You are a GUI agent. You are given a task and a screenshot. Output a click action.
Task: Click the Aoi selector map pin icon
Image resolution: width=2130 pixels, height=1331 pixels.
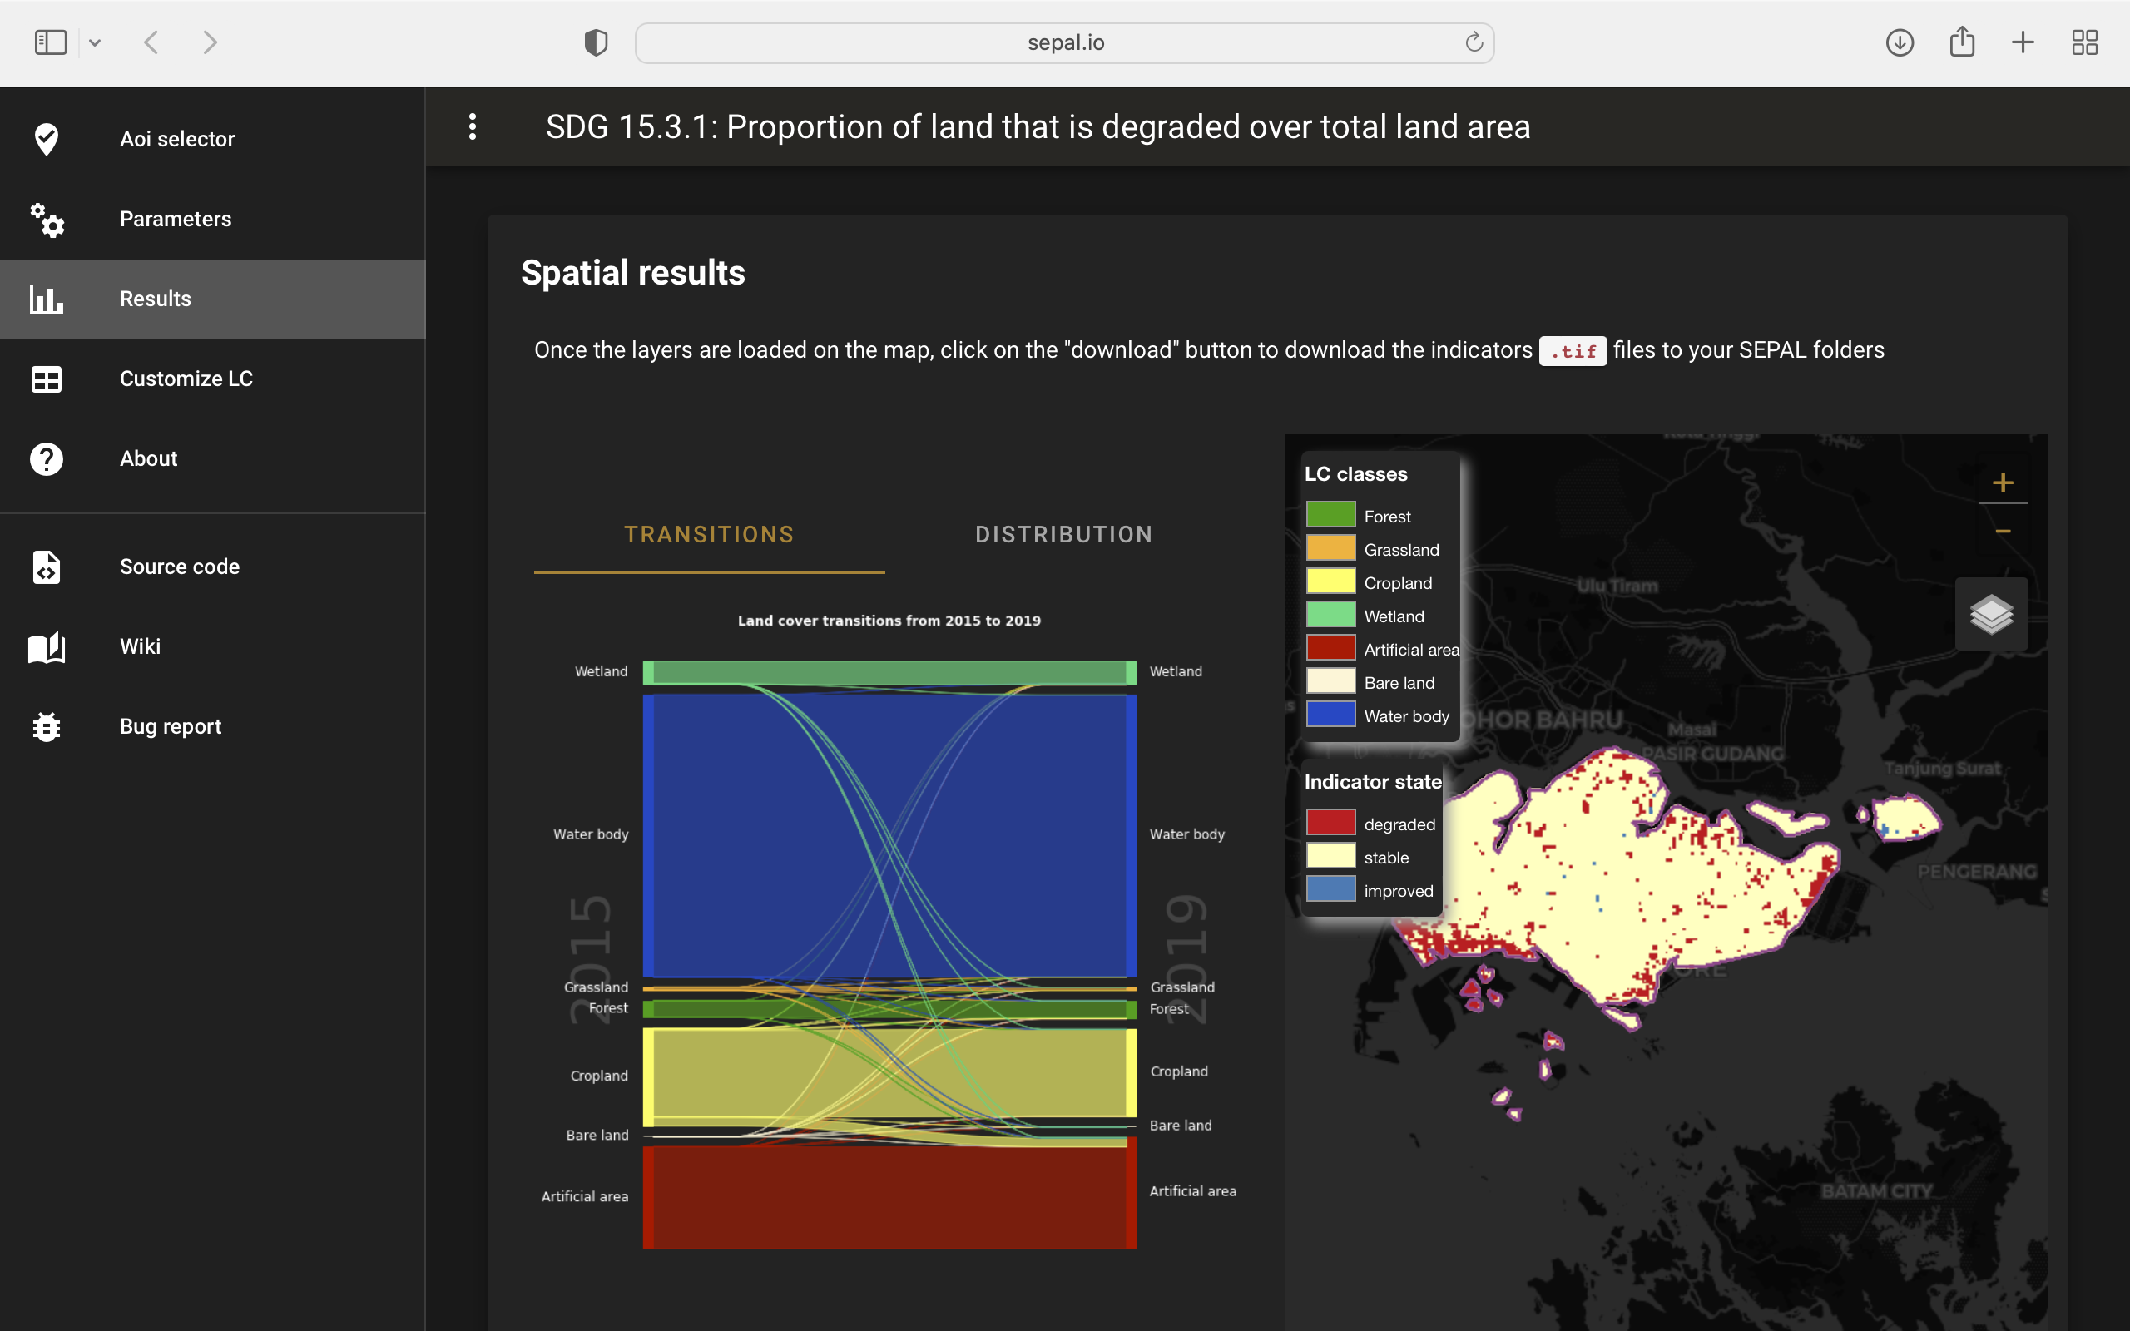coord(46,139)
